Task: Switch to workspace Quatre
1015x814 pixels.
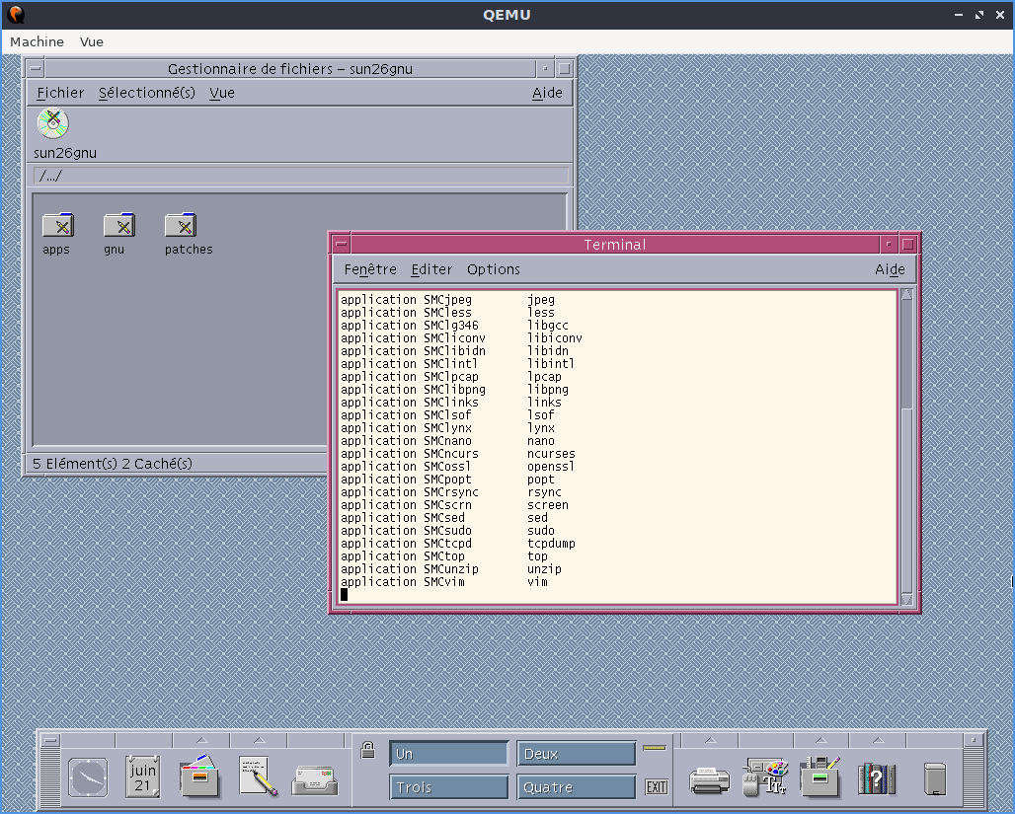Action: [x=576, y=786]
